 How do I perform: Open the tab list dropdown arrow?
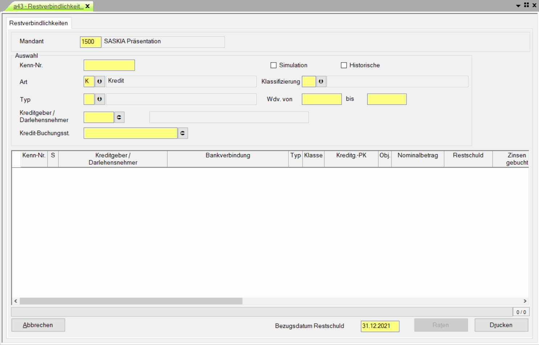tap(518, 5)
